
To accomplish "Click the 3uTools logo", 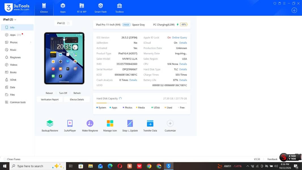I will pos(17,8).
